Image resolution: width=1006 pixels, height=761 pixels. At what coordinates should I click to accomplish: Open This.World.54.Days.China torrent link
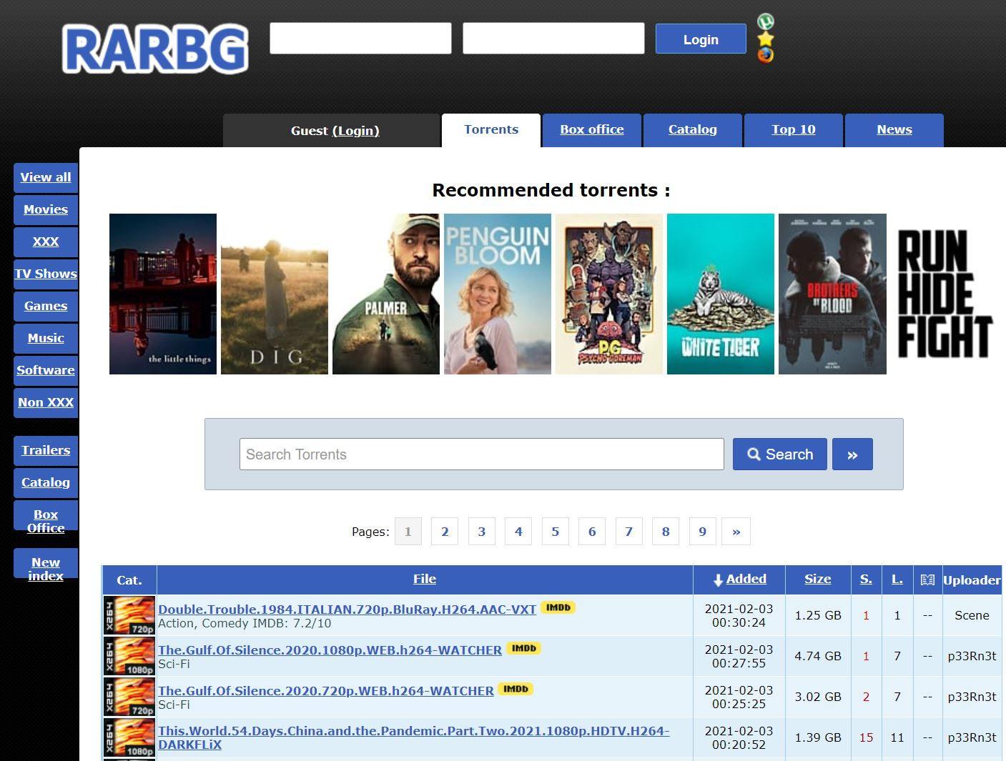414,737
